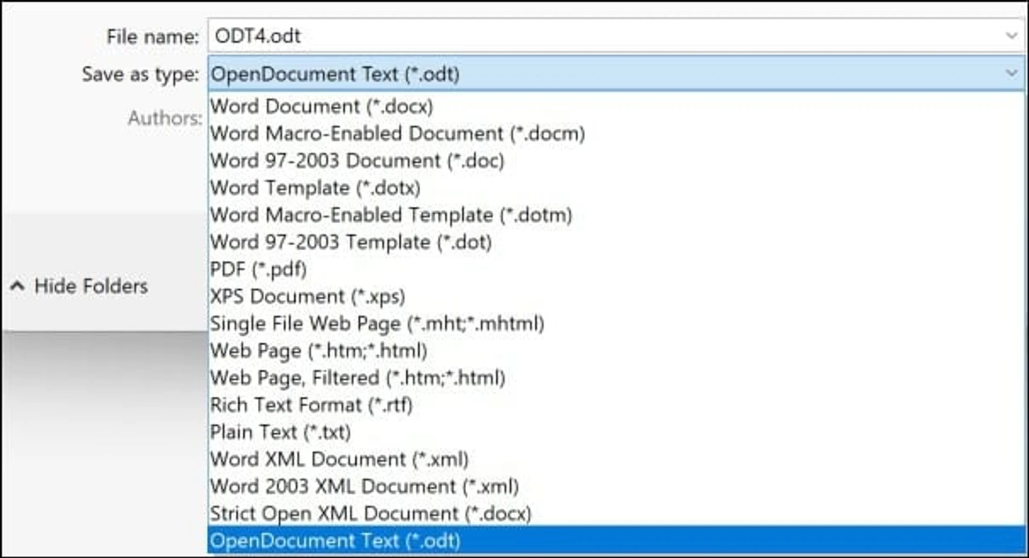Screen dimensions: 1029x558
Task: Choose Word Macro-Enabled Document (*.docm)
Action: [616, 133]
